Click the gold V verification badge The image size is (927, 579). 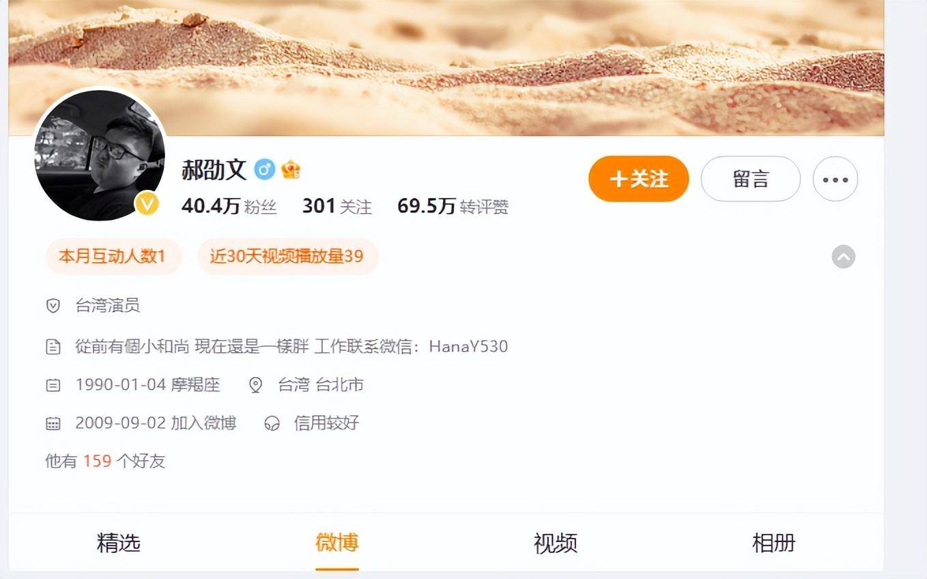pyautogui.click(x=147, y=203)
